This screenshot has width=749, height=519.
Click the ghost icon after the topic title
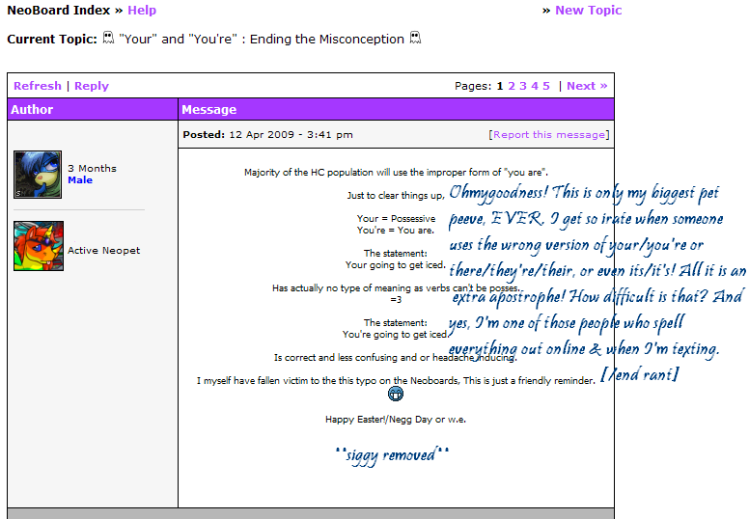pyautogui.click(x=416, y=38)
